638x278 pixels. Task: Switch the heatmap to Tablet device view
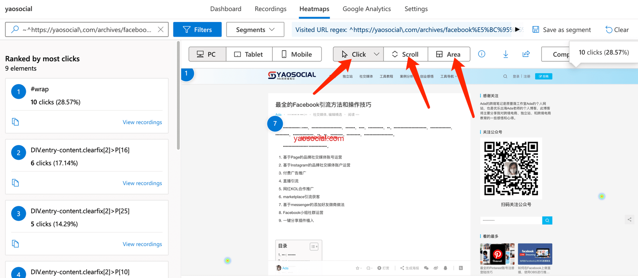pyautogui.click(x=249, y=54)
